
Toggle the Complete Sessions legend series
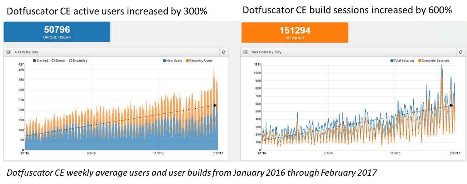(x=434, y=60)
